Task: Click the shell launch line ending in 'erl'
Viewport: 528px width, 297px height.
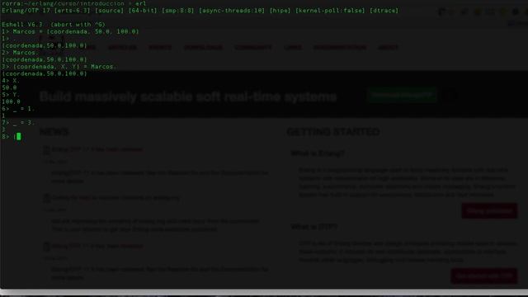Action: point(73,3)
